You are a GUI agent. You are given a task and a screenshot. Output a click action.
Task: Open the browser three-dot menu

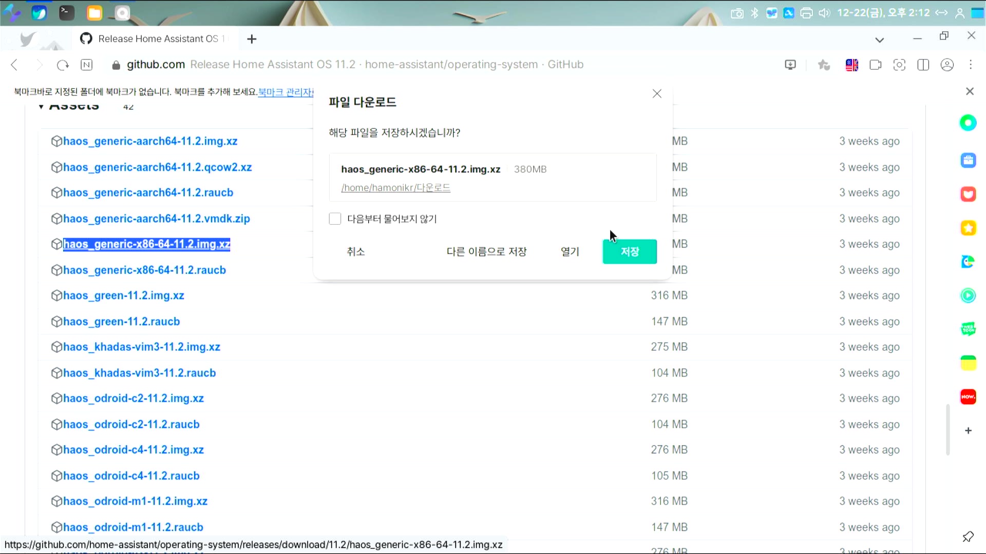point(971,65)
